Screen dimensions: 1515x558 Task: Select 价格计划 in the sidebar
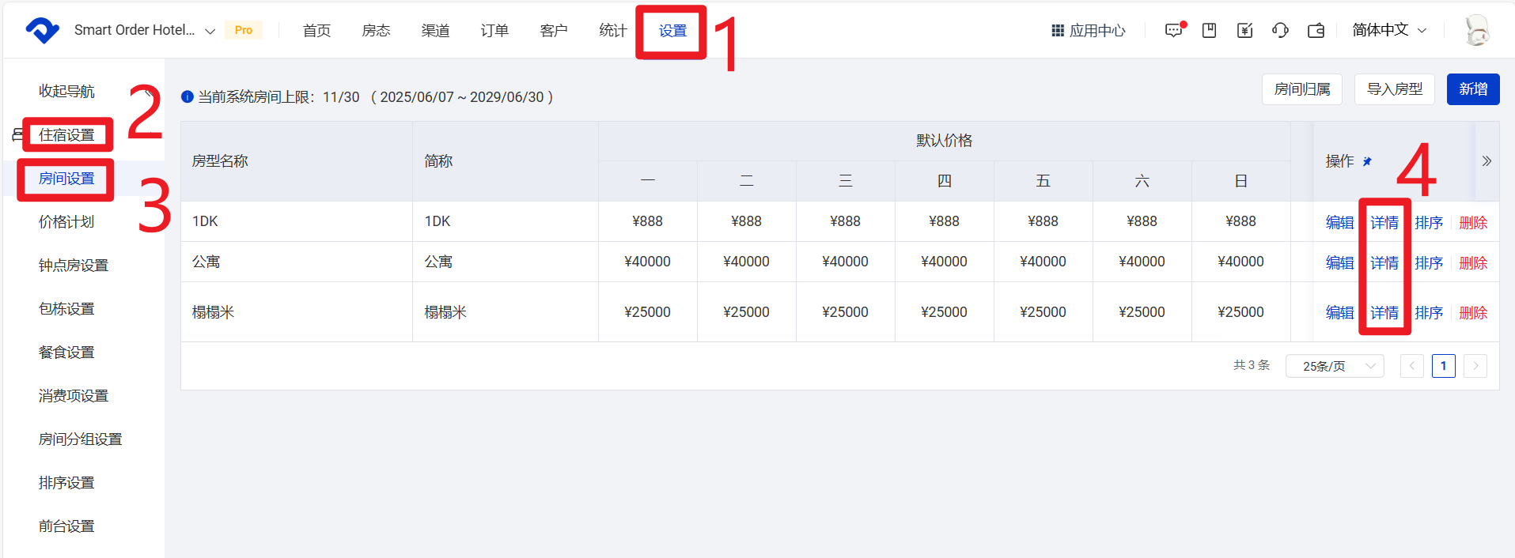[x=66, y=222]
